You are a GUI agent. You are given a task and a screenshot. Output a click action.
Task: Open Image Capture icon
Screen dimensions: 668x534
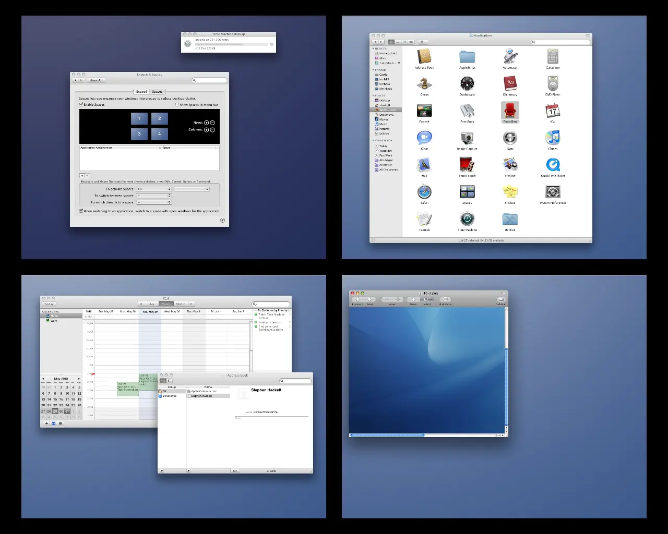467,138
